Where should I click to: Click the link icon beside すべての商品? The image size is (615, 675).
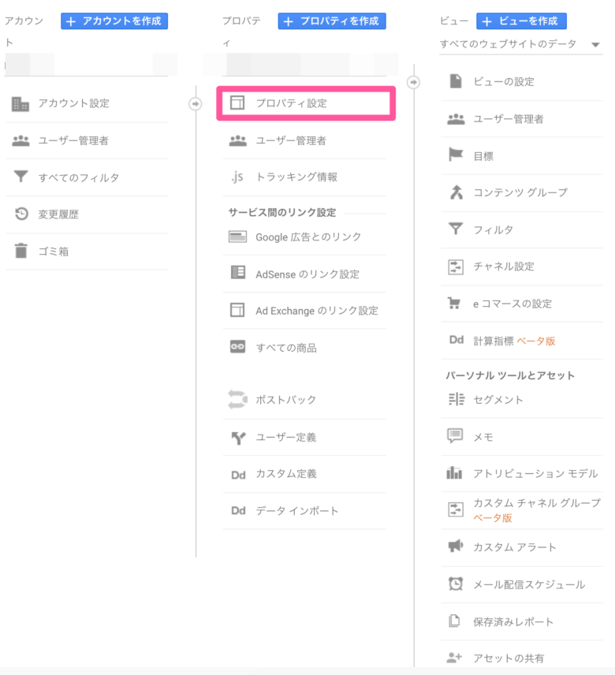tap(237, 346)
